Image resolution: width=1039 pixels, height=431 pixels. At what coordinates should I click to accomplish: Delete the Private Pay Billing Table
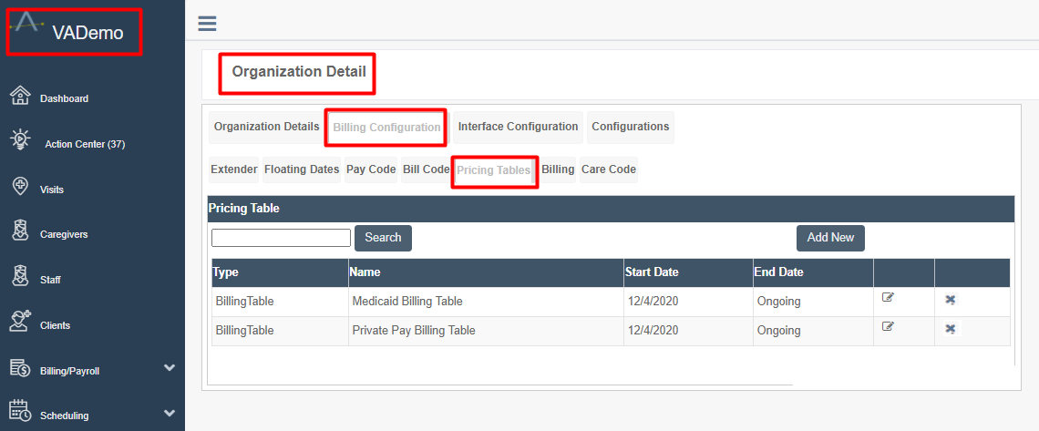tap(951, 329)
